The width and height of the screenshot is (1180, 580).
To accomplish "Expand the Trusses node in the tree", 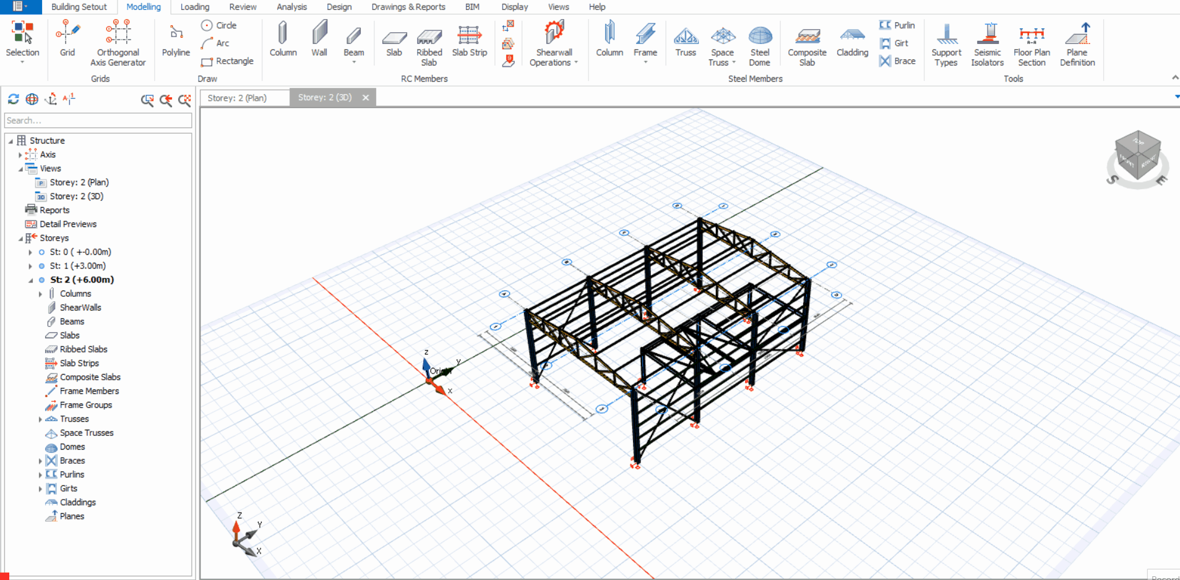I will tap(40, 419).
